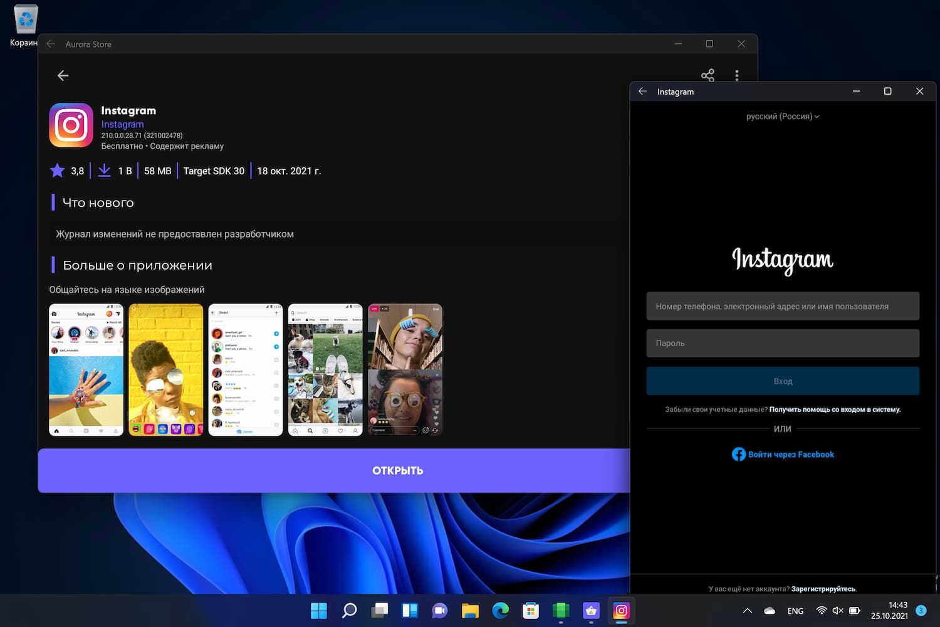
Task: Expand the русский (Россия) language dropdown
Action: click(x=782, y=117)
